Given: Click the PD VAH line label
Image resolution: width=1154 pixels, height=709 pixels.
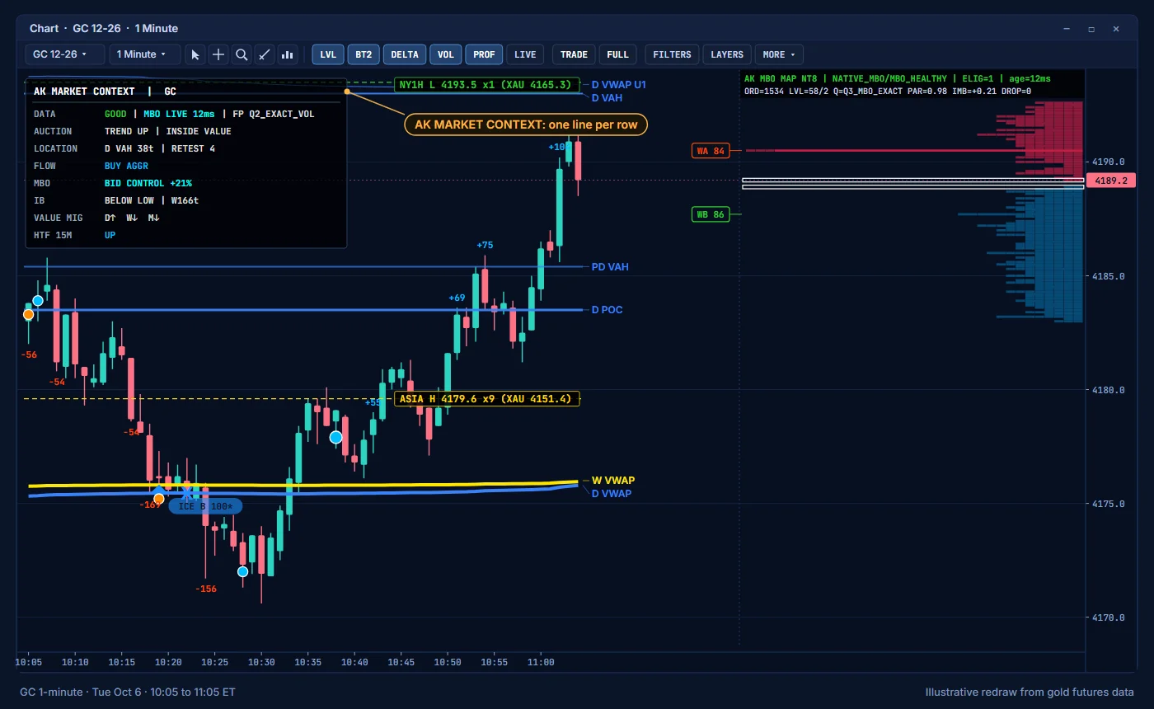Looking at the screenshot, I should [610, 267].
